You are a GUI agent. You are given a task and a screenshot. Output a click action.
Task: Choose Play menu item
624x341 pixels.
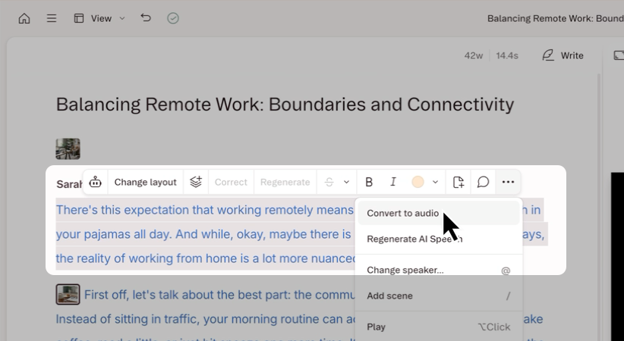click(439, 327)
